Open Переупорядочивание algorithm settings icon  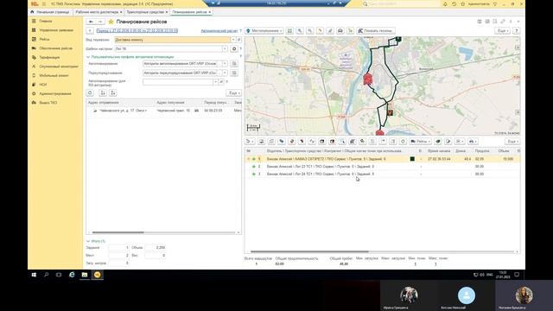(x=234, y=73)
